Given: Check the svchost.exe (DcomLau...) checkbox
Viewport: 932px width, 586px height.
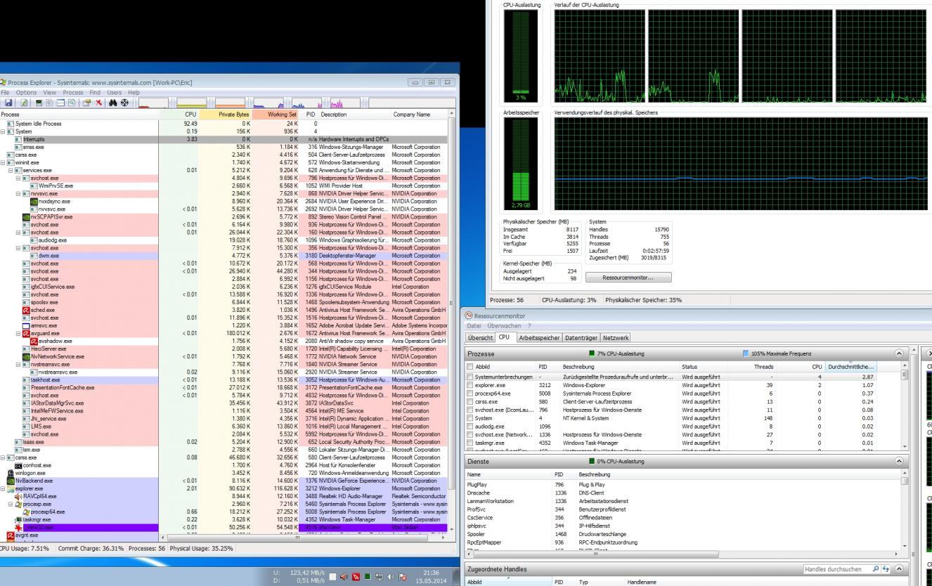Looking at the screenshot, I should point(470,409).
